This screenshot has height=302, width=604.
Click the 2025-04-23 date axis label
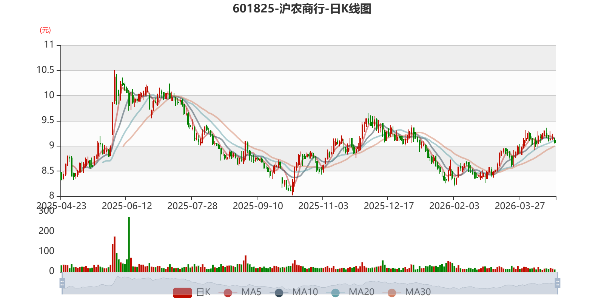pyautogui.click(x=61, y=206)
